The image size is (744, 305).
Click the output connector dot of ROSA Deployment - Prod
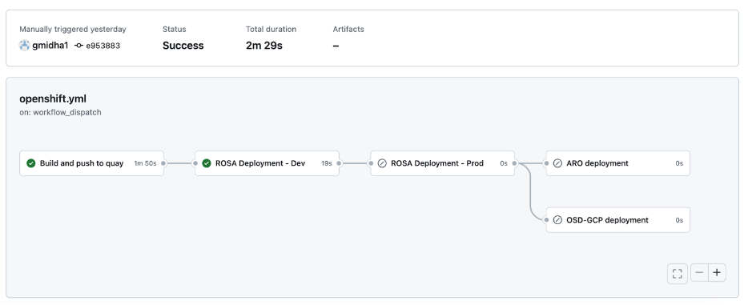point(515,163)
